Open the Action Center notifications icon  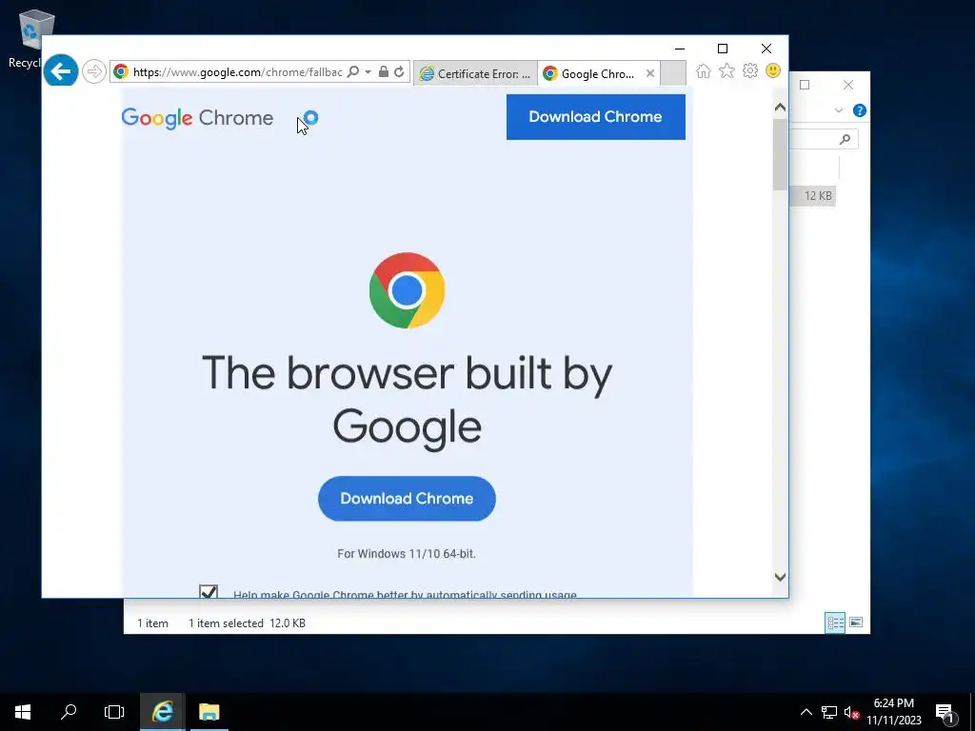coord(944,712)
